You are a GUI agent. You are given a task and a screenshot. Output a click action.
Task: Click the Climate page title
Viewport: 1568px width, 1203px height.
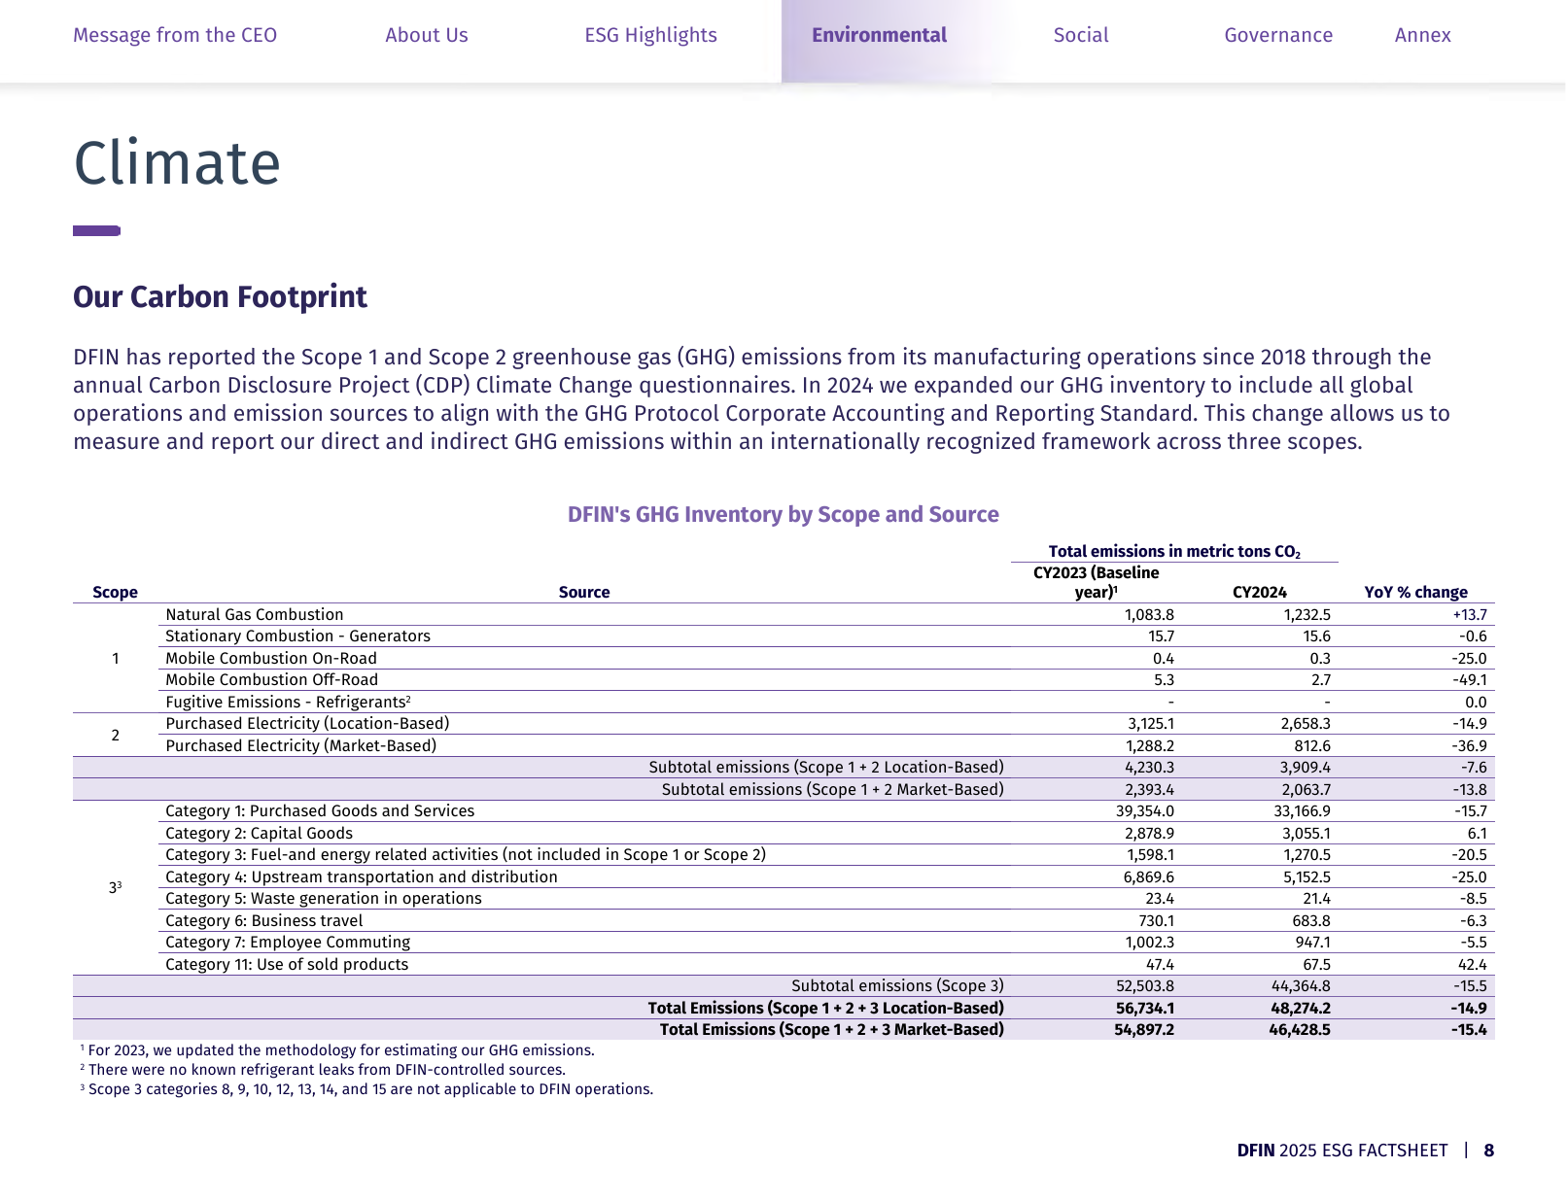point(177,162)
